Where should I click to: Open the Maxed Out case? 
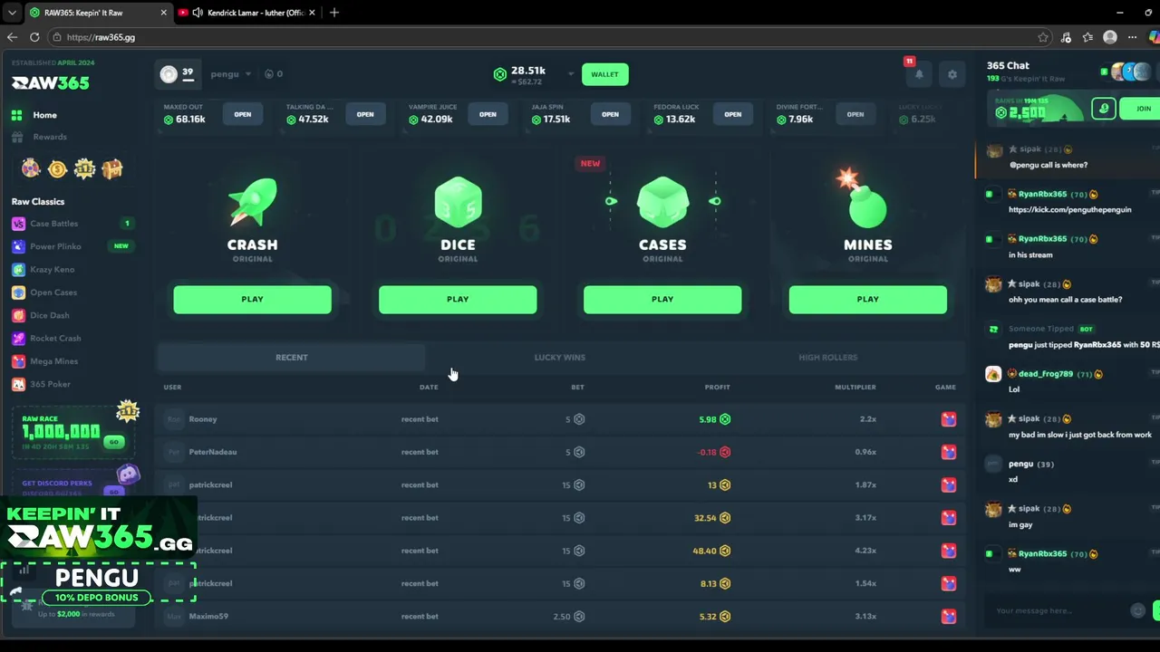pyautogui.click(x=243, y=114)
